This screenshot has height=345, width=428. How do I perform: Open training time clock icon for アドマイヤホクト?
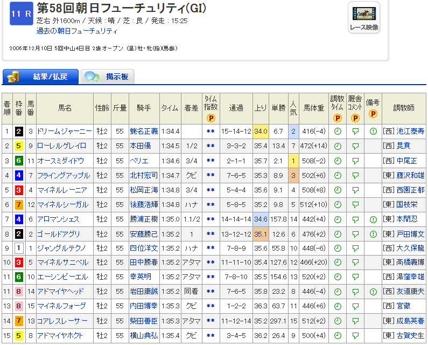338,335
